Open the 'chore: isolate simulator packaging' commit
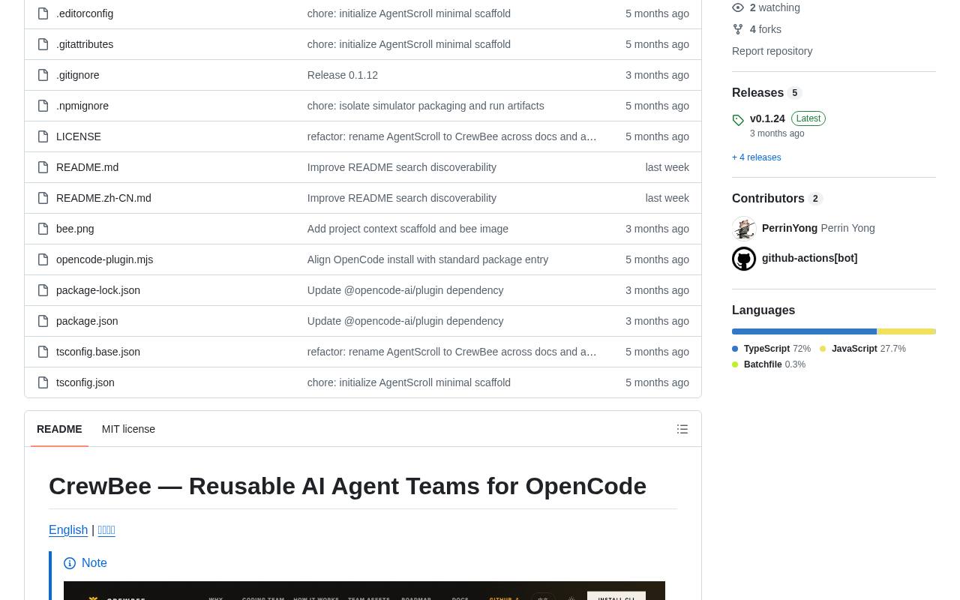 pos(425,106)
